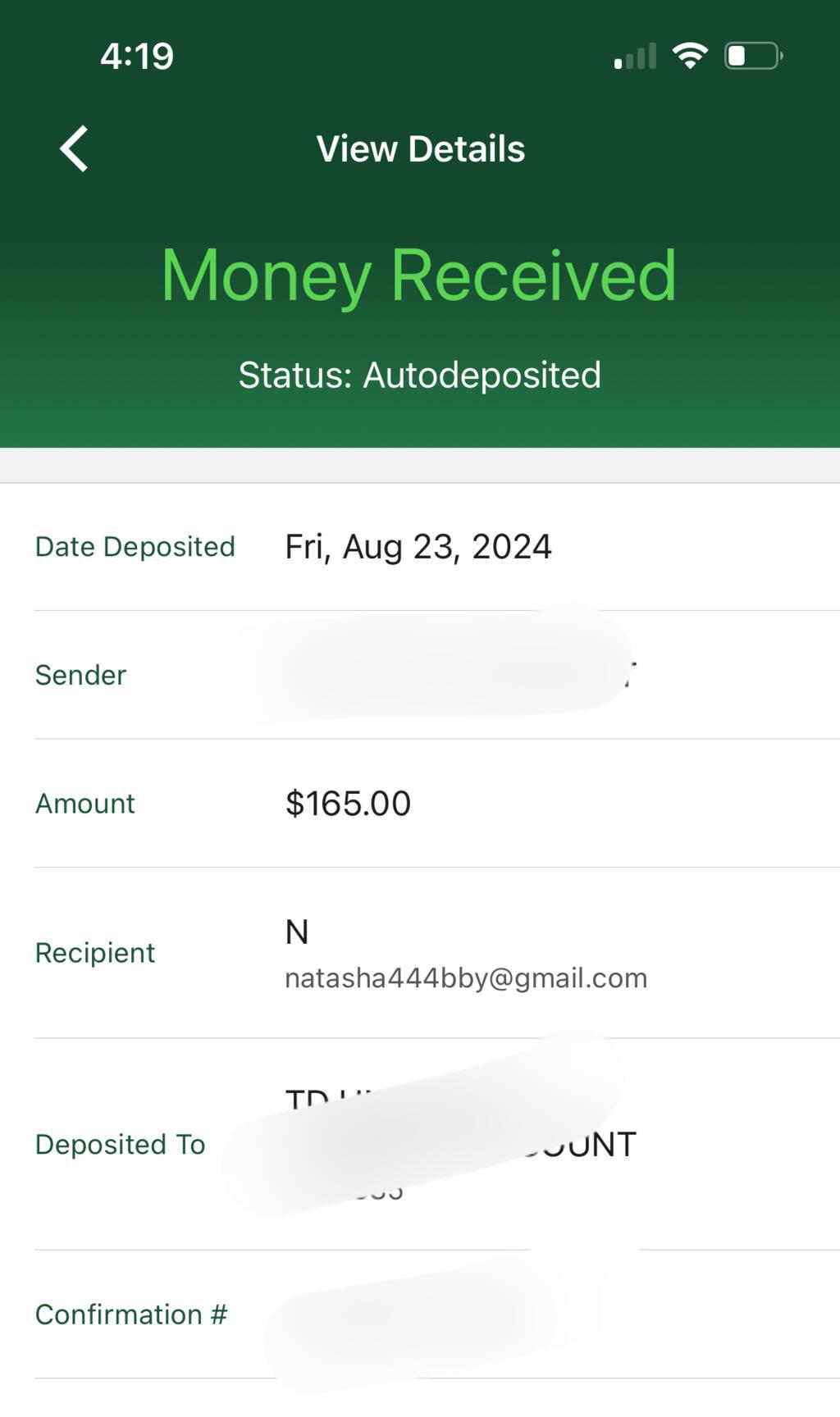Tap the date Fri, Aug 23, 2024
Image resolution: width=840 pixels, height=1417 pixels.
(x=418, y=546)
